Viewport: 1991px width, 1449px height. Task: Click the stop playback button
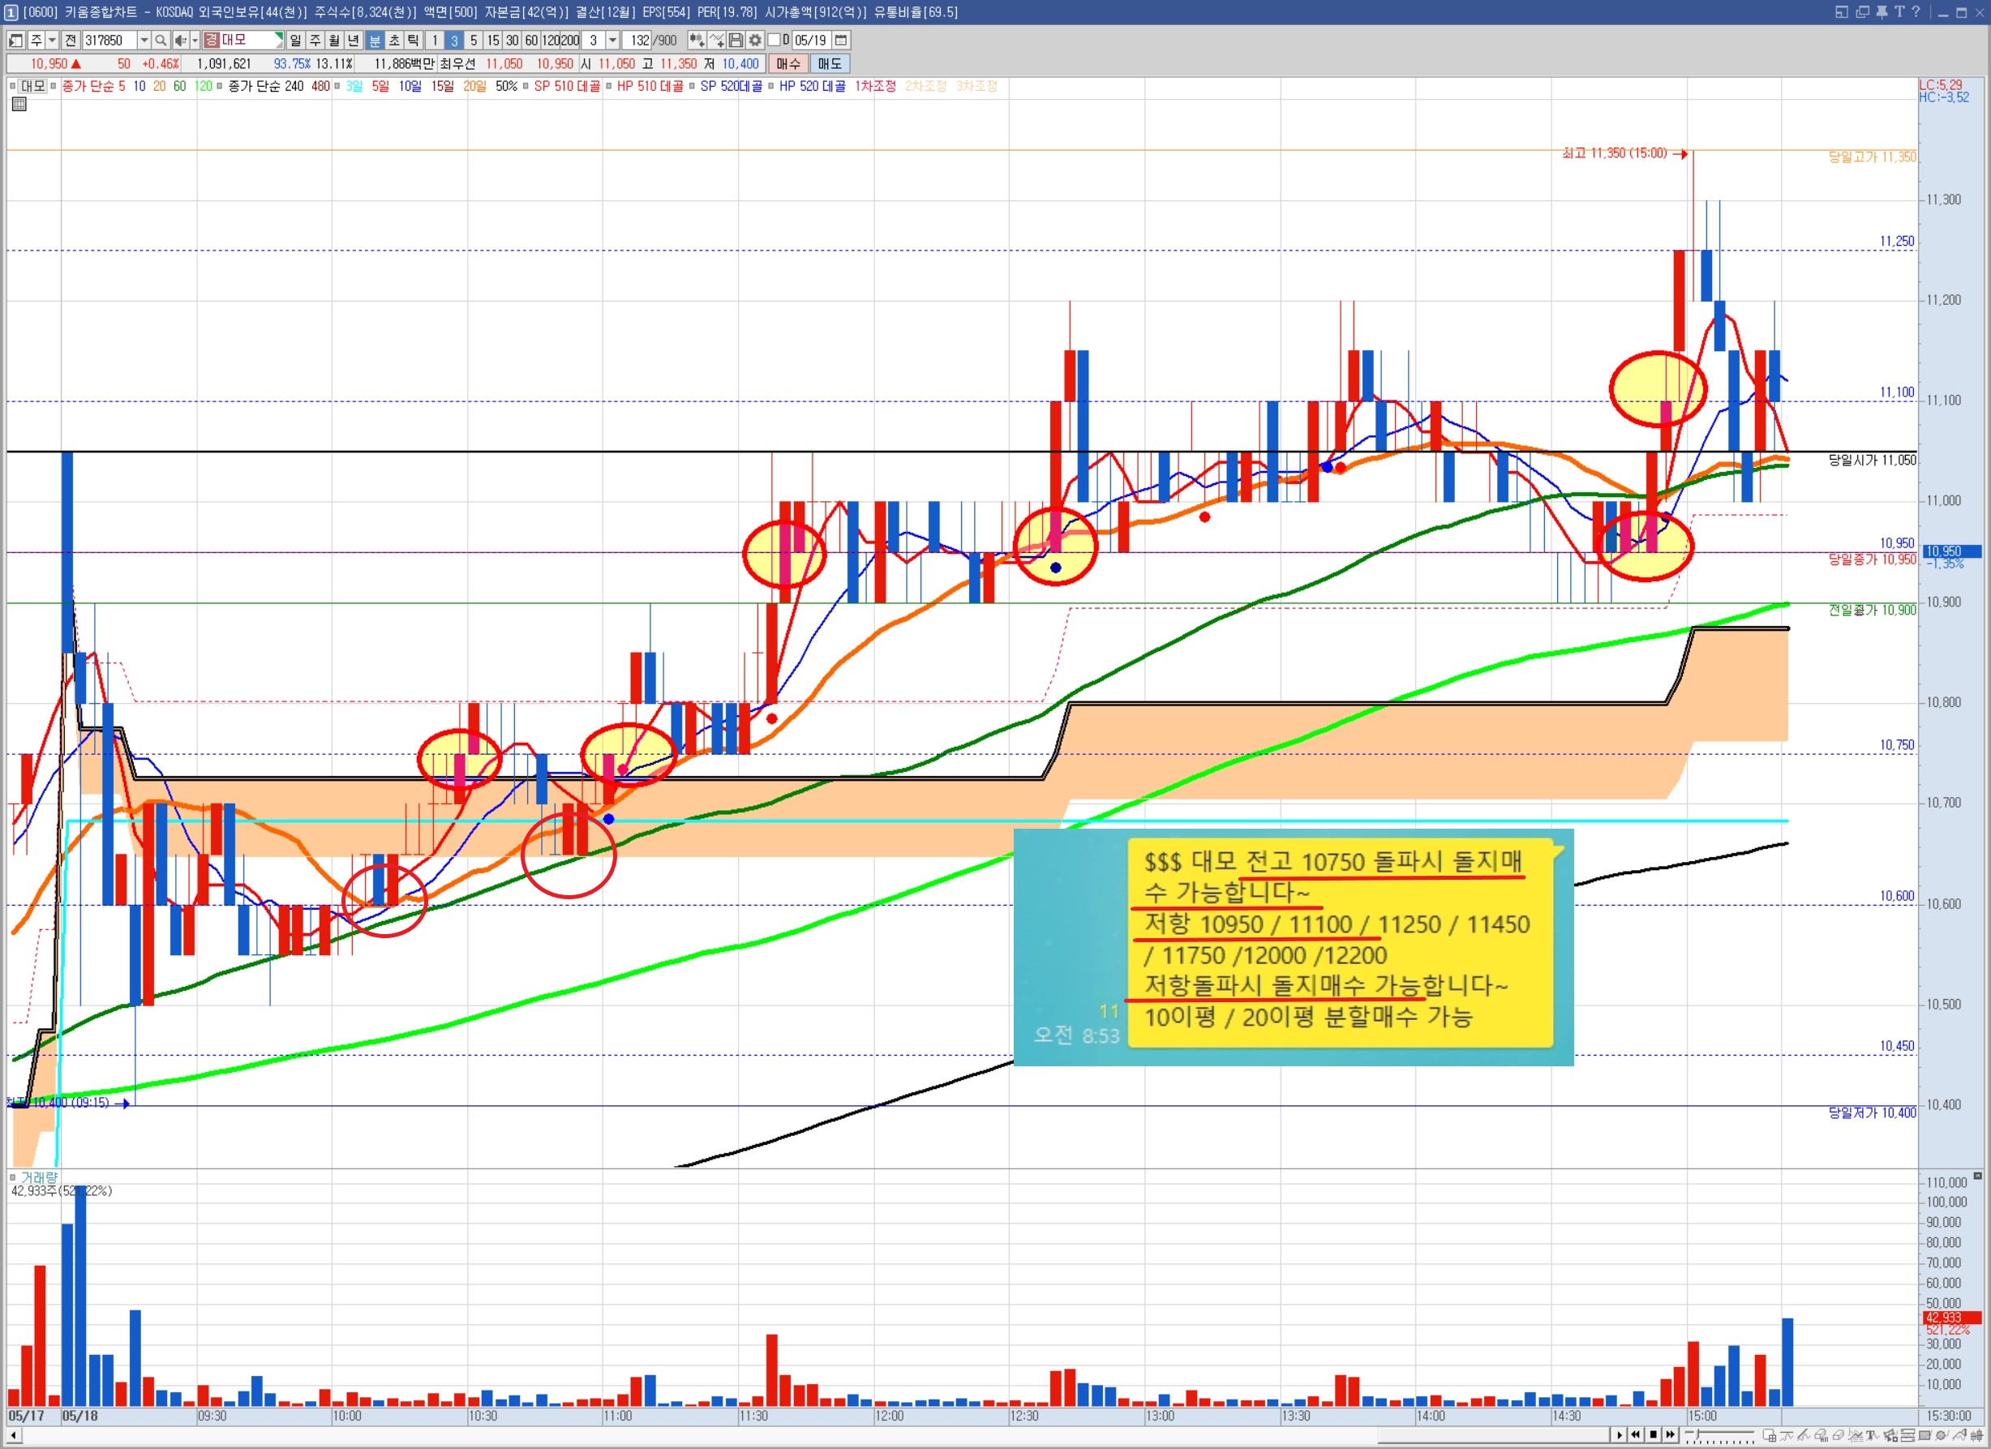tap(1654, 1435)
